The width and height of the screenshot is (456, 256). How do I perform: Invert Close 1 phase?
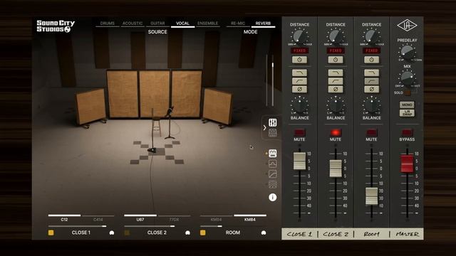(x=299, y=89)
